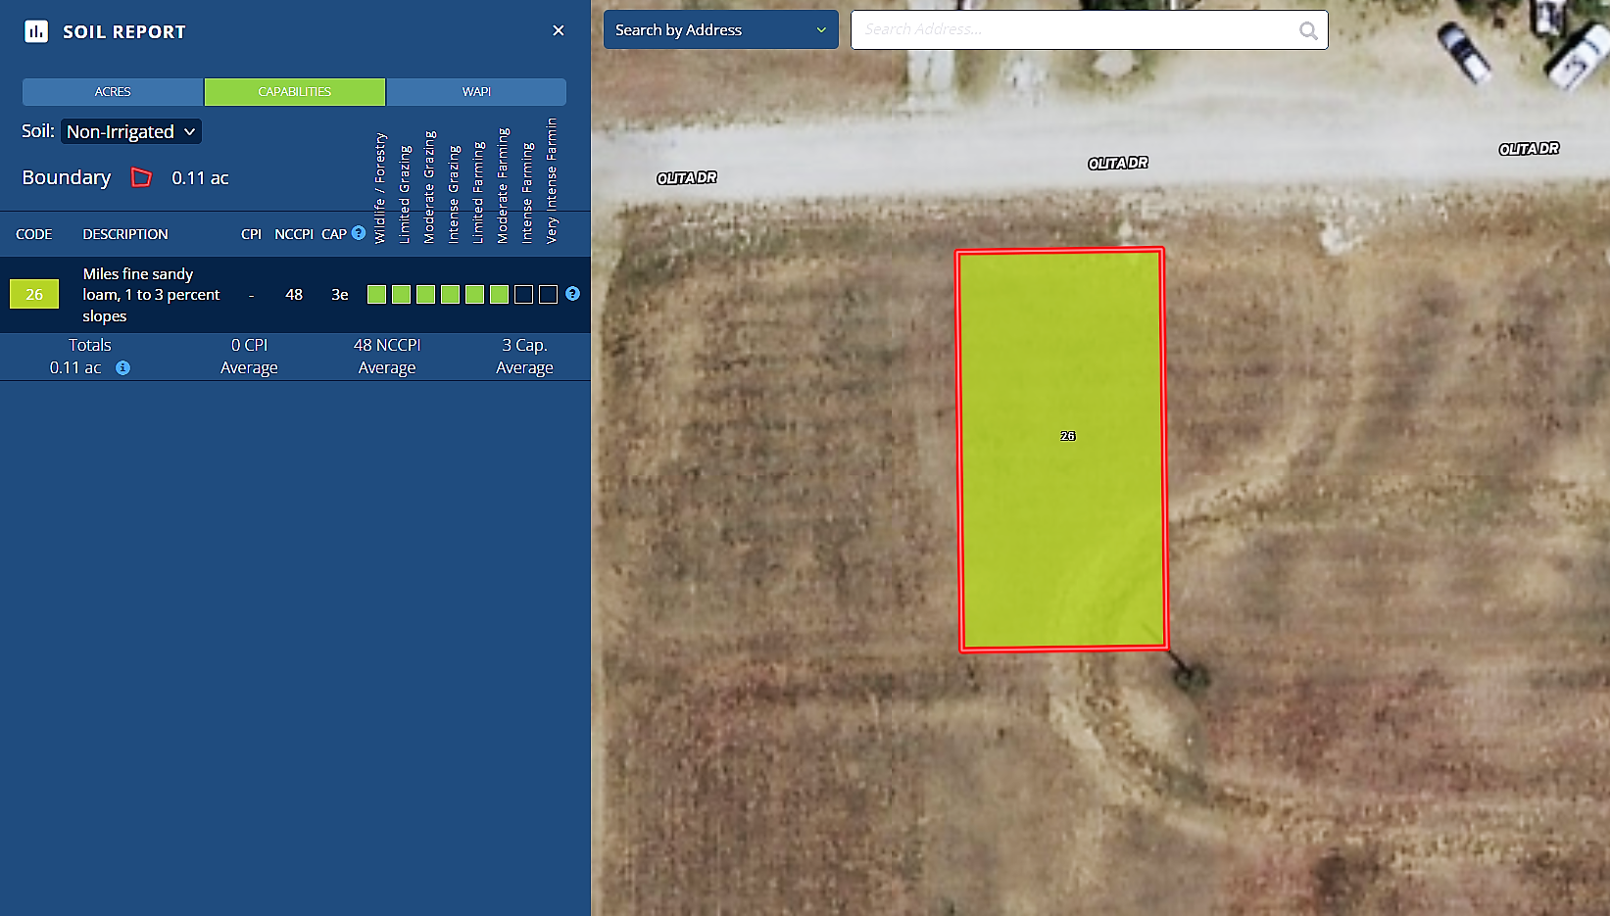The width and height of the screenshot is (1610, 916).
Task: Click the red Boundary polygon icon
Action: pos(142,177)
